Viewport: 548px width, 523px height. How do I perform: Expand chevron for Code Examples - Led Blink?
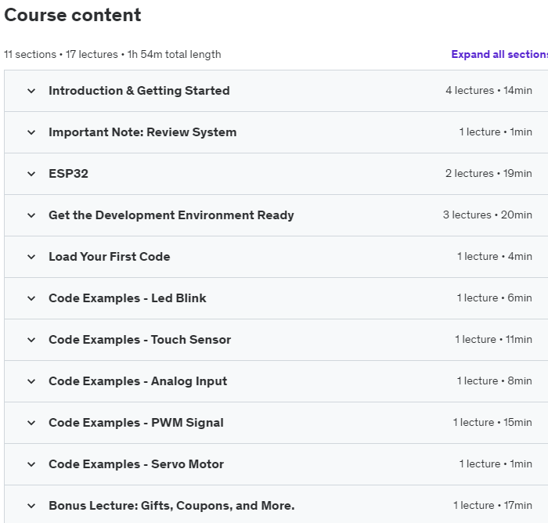point(31,298)
